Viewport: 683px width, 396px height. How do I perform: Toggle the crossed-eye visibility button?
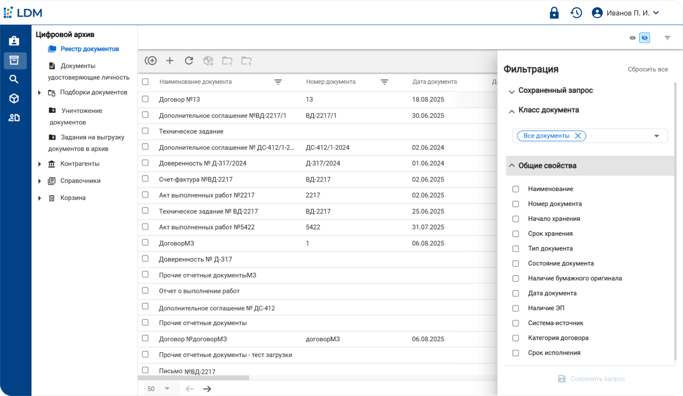click(x=644, y=38)
